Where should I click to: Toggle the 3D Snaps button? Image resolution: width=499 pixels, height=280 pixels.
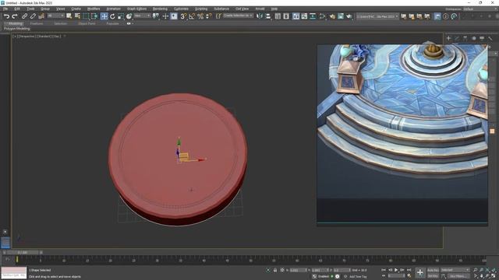coord(183,16)
